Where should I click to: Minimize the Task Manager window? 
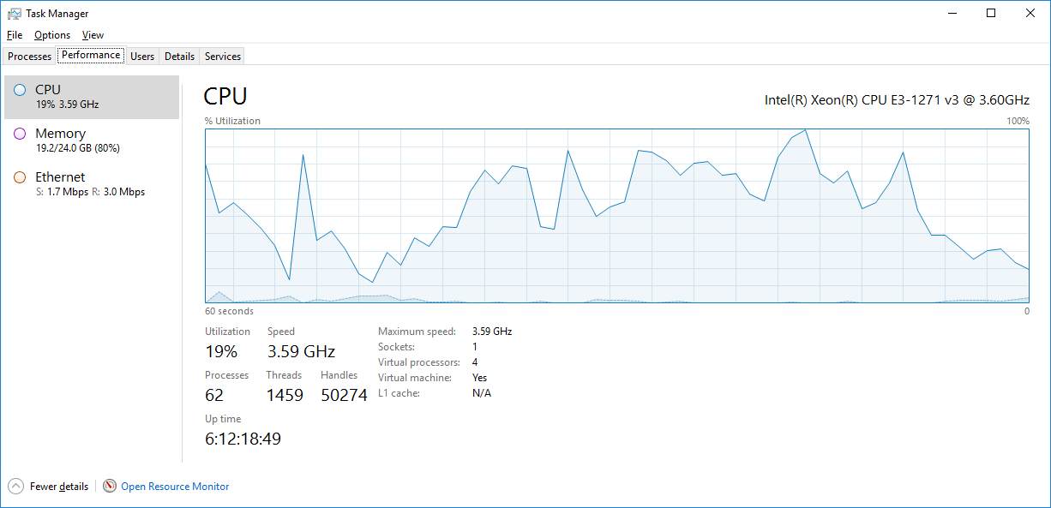952,14
